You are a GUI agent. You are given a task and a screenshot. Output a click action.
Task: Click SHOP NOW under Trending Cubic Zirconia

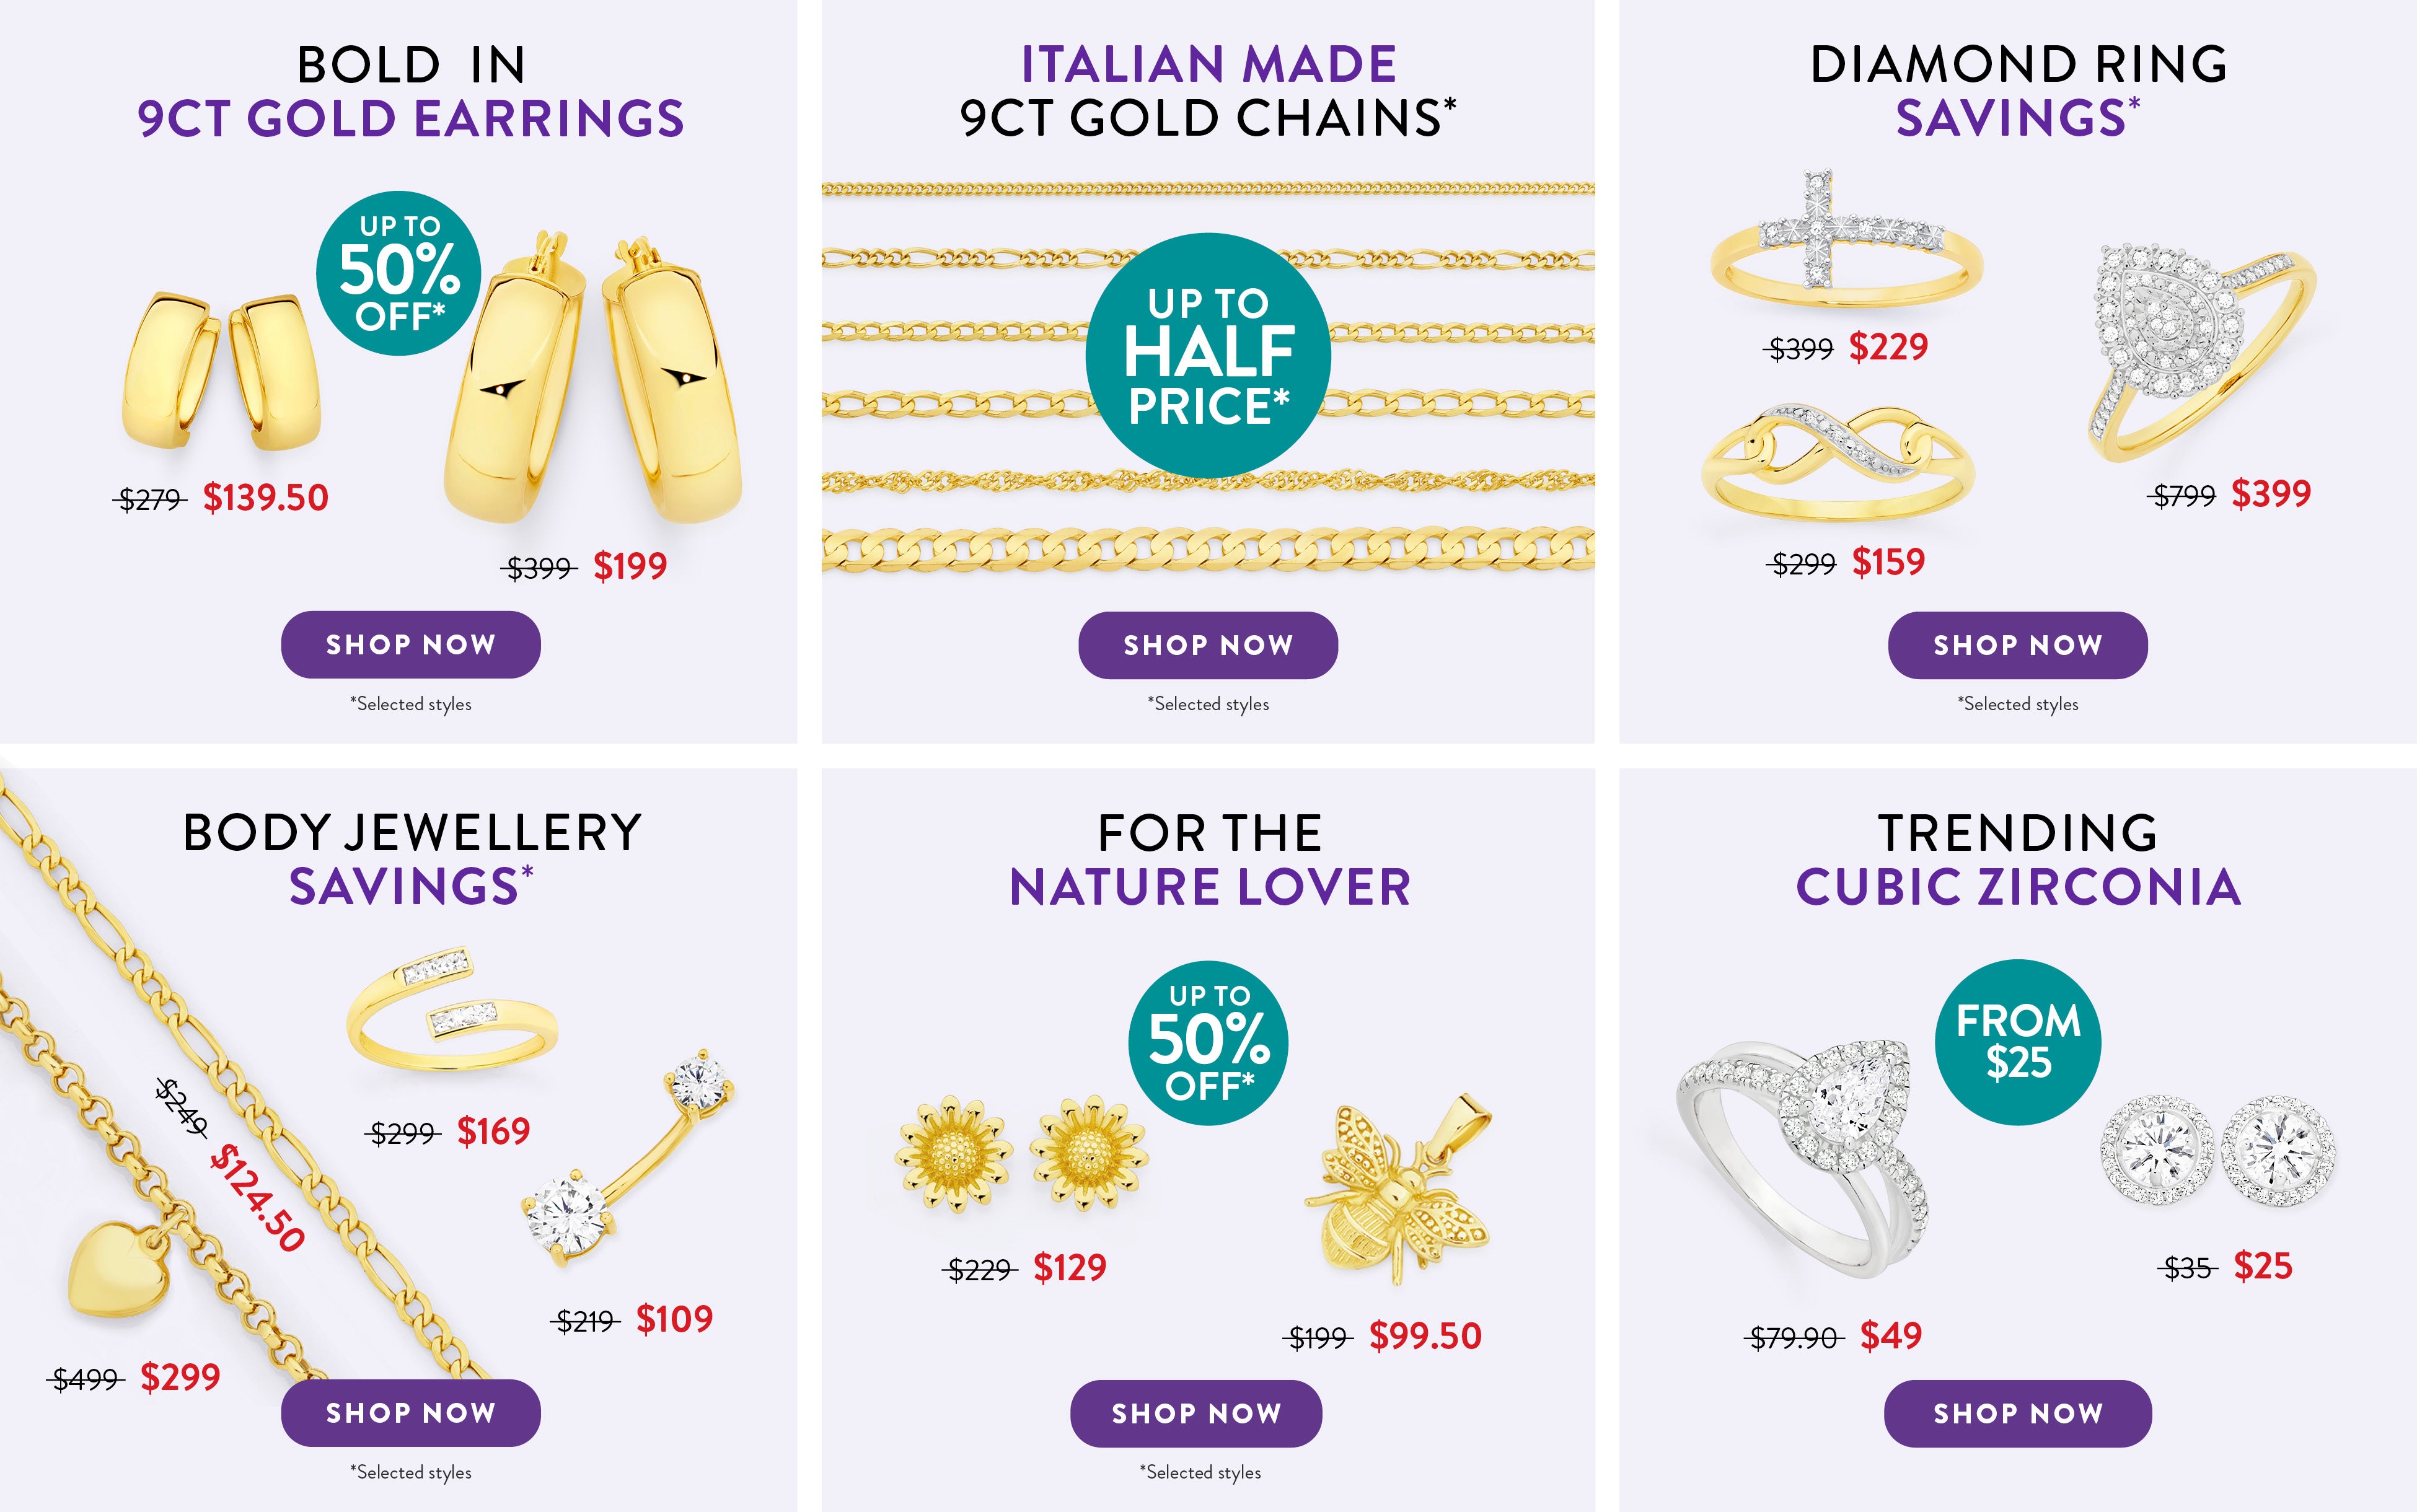[x=2013, y=1414]
